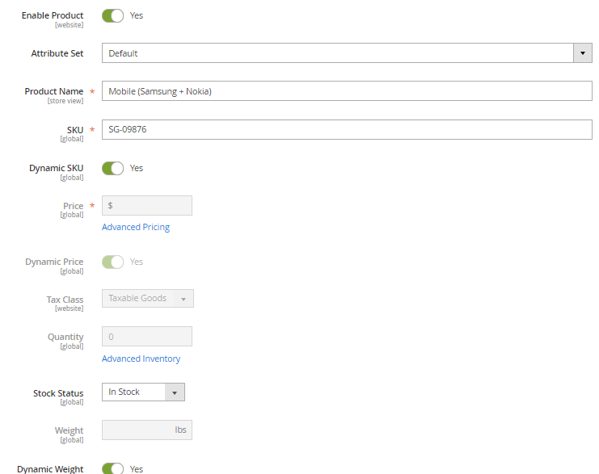Open the Advanced Inventory link
599x474 pixels.
point(141,359)
